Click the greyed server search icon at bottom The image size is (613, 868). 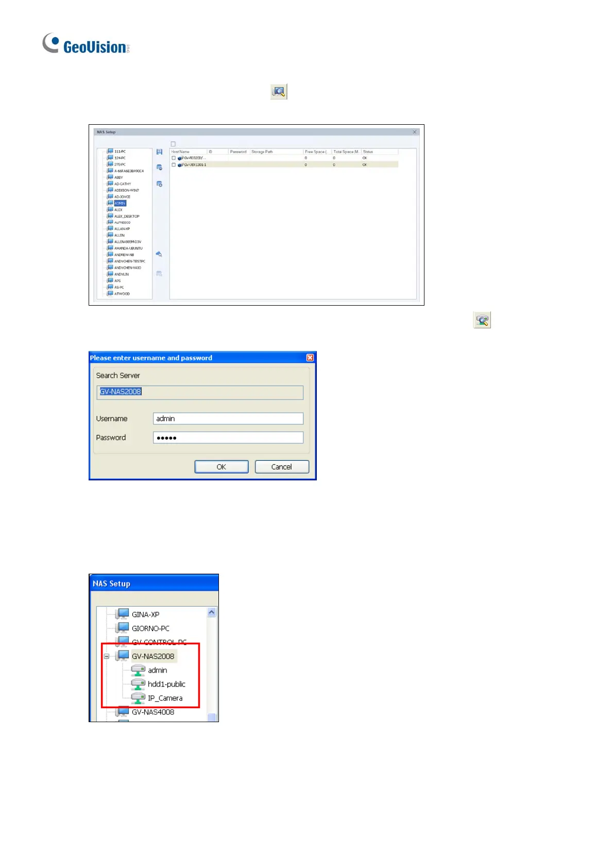pos(159,274)
